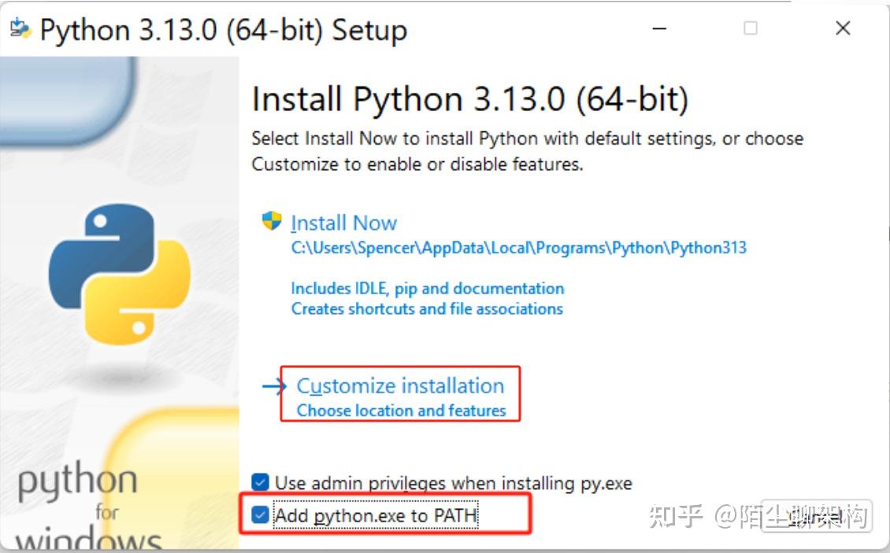Viewport: 890px width, 553px height.
Task: Open Customize installation
Action: (x=400, y=386)
